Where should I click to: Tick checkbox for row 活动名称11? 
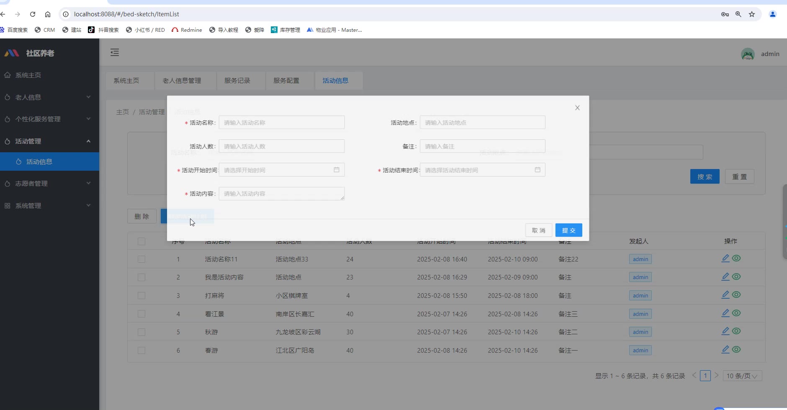click(141, 259)
